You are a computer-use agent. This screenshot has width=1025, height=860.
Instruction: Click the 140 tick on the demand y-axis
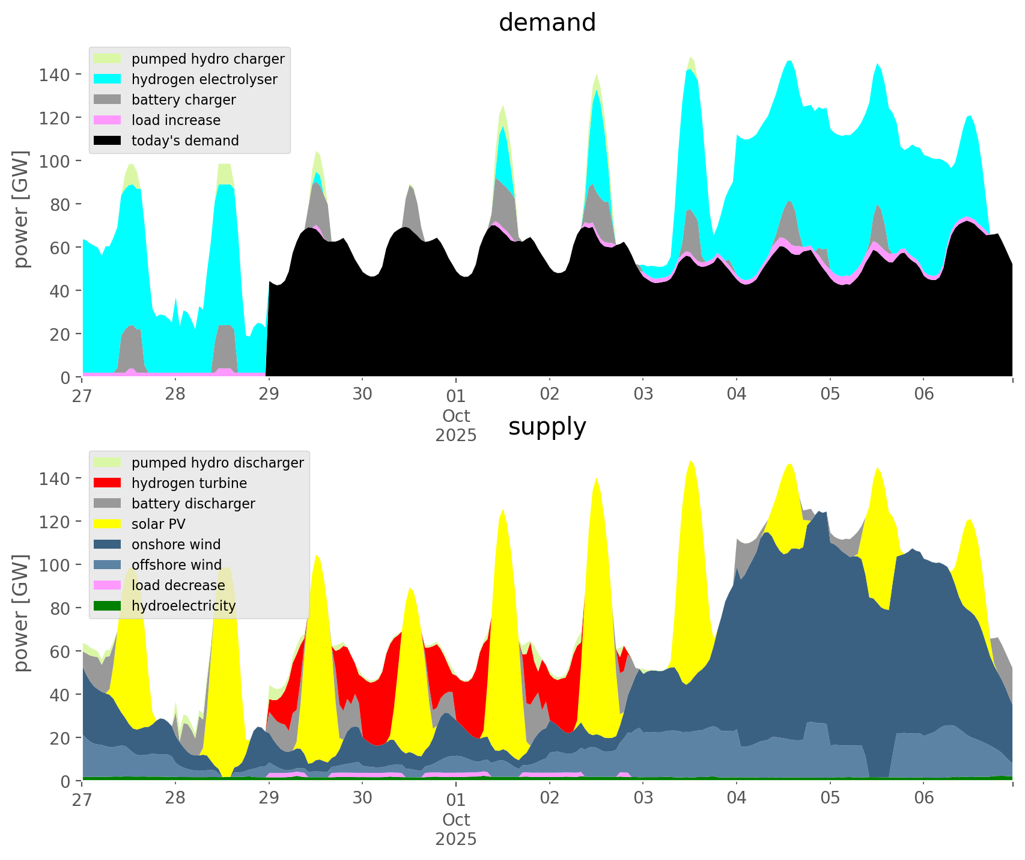55,75
